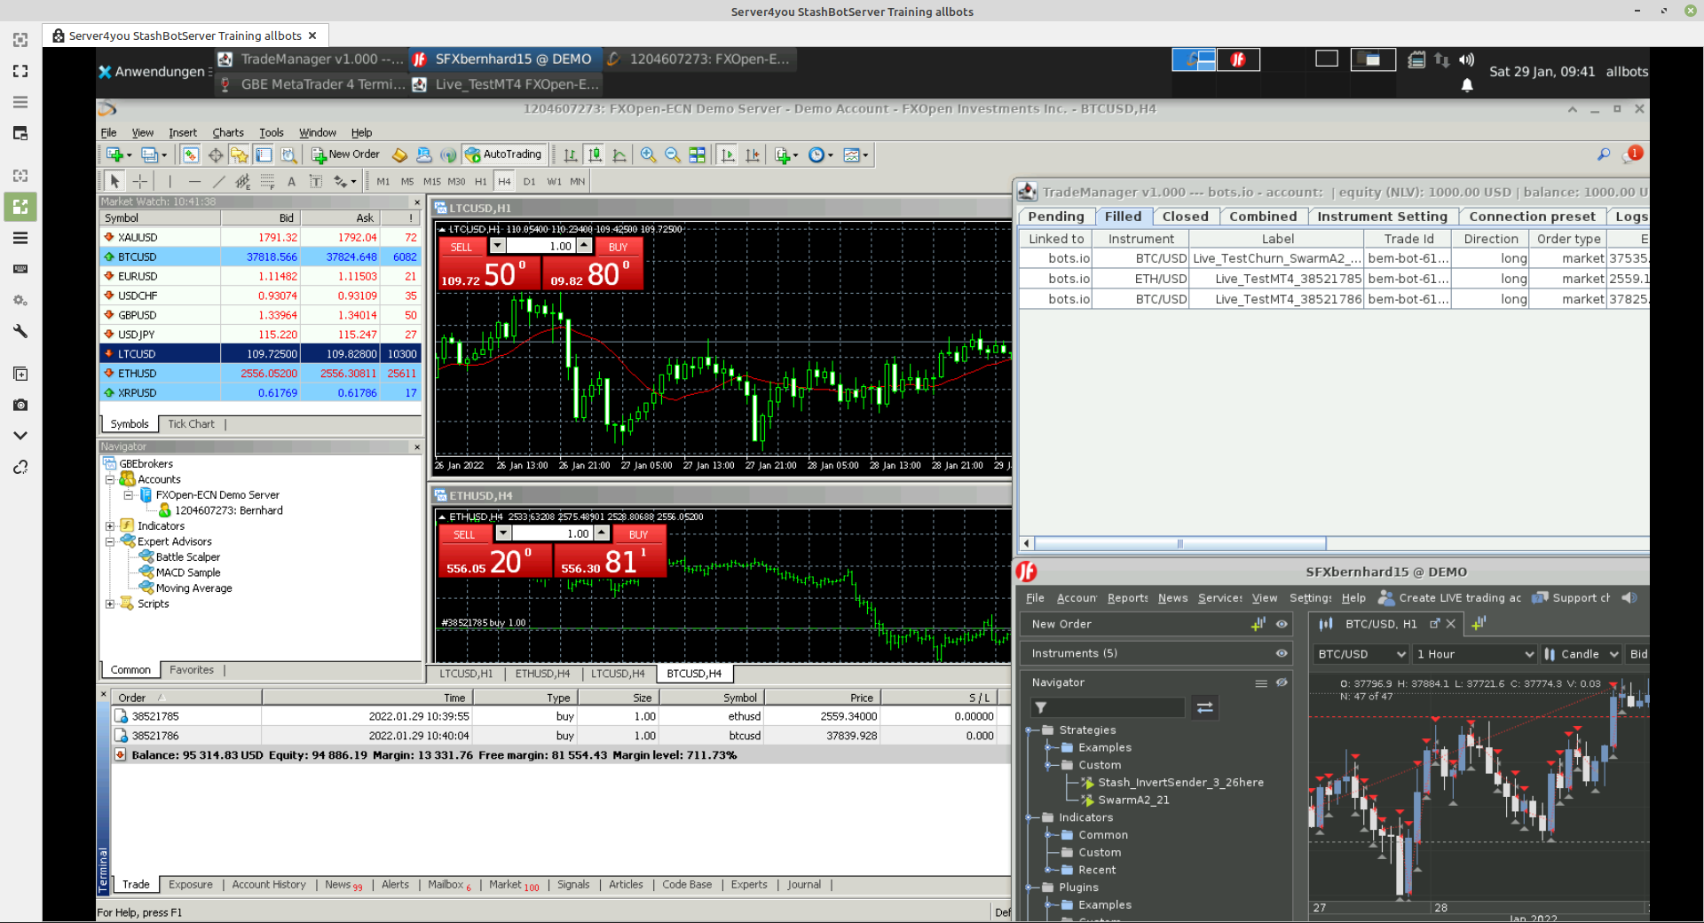Select the vertical line drawing tool
The width and height of the screenshot is (1704, 923).
(x=170, y=181)
